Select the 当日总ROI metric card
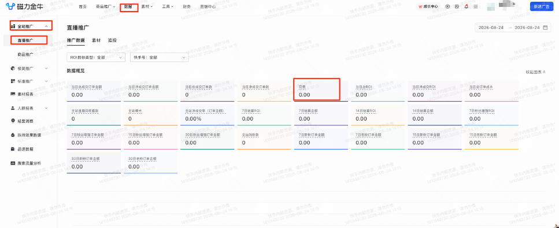This screenshot has width=559, height=228. click(378, 91)
